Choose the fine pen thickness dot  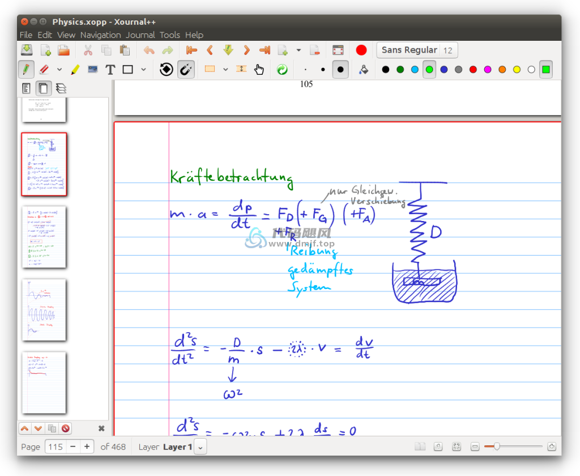(305, 70)
